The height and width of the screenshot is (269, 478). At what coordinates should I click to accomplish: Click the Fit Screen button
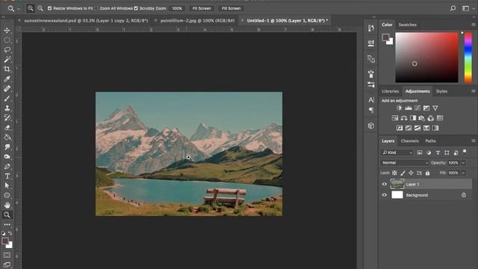202,8
